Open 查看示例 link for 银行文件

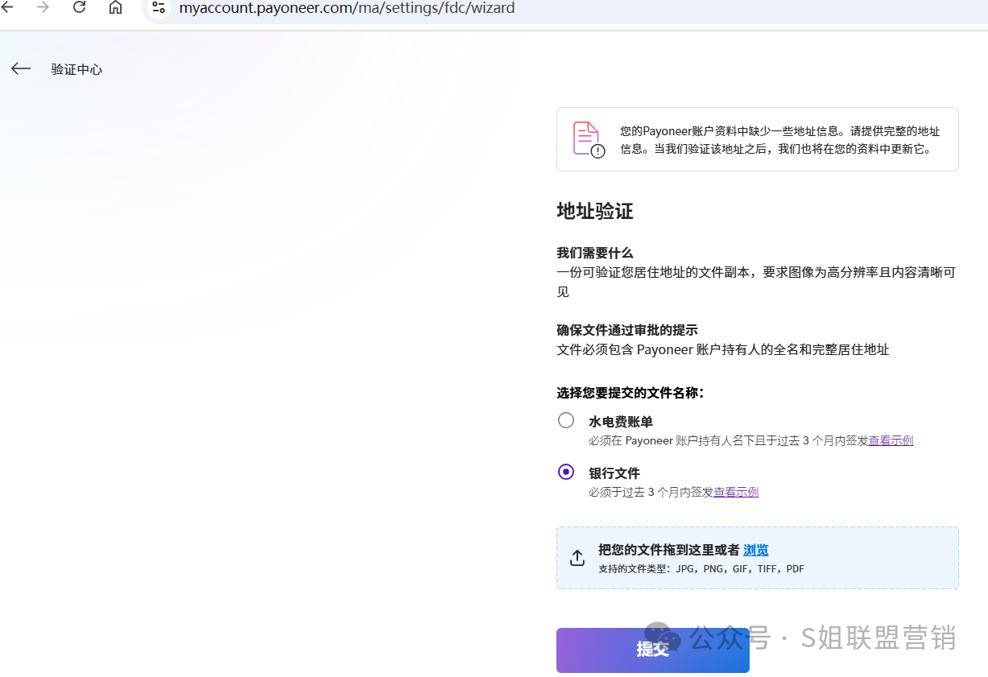point(736,492)
